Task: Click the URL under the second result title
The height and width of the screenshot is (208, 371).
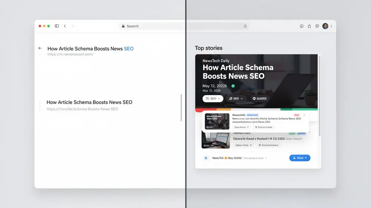Action: (82, 109)
